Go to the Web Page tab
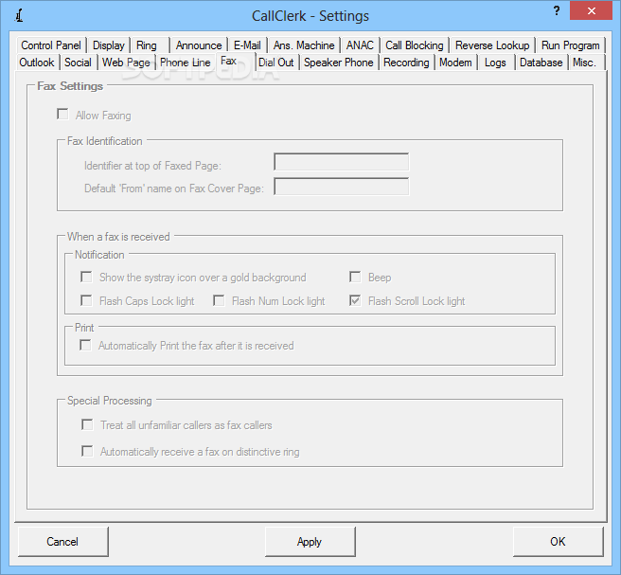 126,63
